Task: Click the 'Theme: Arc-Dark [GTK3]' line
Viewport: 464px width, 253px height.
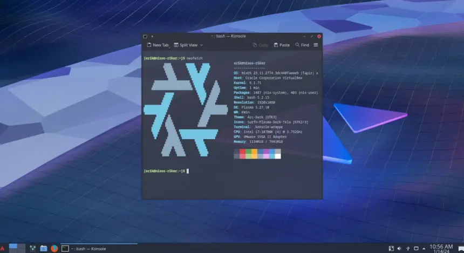Action: pyautogui.click(x=255, y=117)
